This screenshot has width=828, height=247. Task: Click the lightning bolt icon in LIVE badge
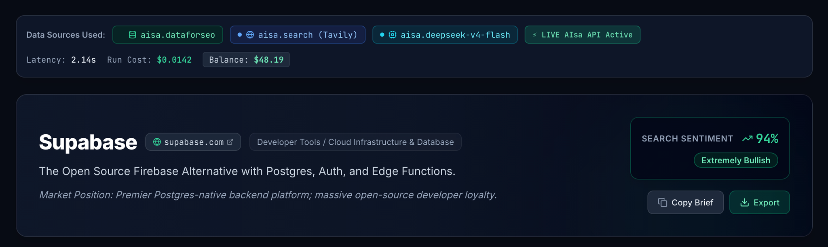(x=535, y=35)
